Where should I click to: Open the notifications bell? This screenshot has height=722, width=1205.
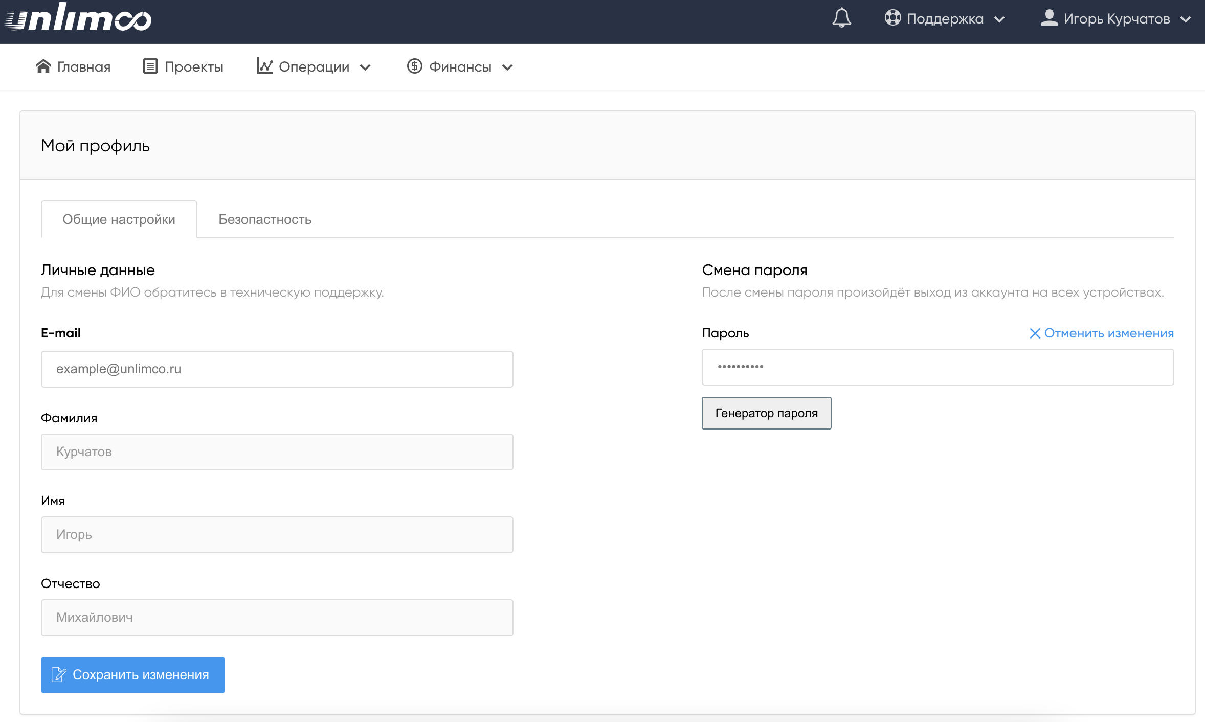pos(841,18)
